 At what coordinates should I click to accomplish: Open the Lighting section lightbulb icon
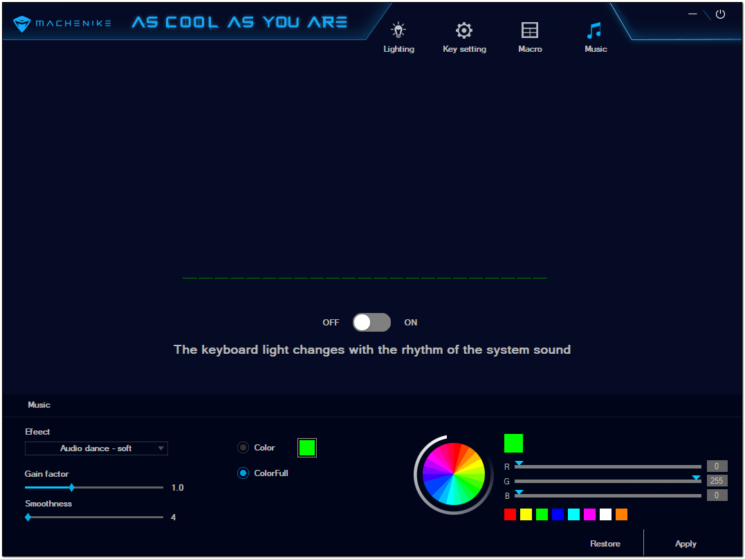[398, 30]
